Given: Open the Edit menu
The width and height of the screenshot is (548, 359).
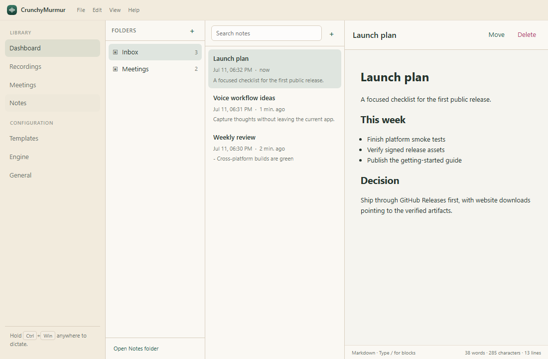Looking at the screenshot, I should (97, 10).
